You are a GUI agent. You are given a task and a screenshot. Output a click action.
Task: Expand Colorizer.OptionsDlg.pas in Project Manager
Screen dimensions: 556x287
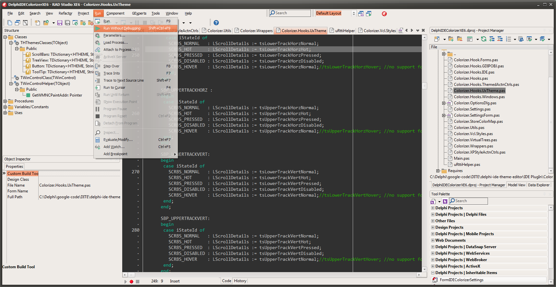444,103
